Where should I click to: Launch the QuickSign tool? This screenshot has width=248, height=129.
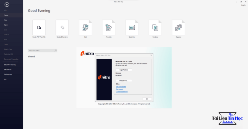point(132,28)
